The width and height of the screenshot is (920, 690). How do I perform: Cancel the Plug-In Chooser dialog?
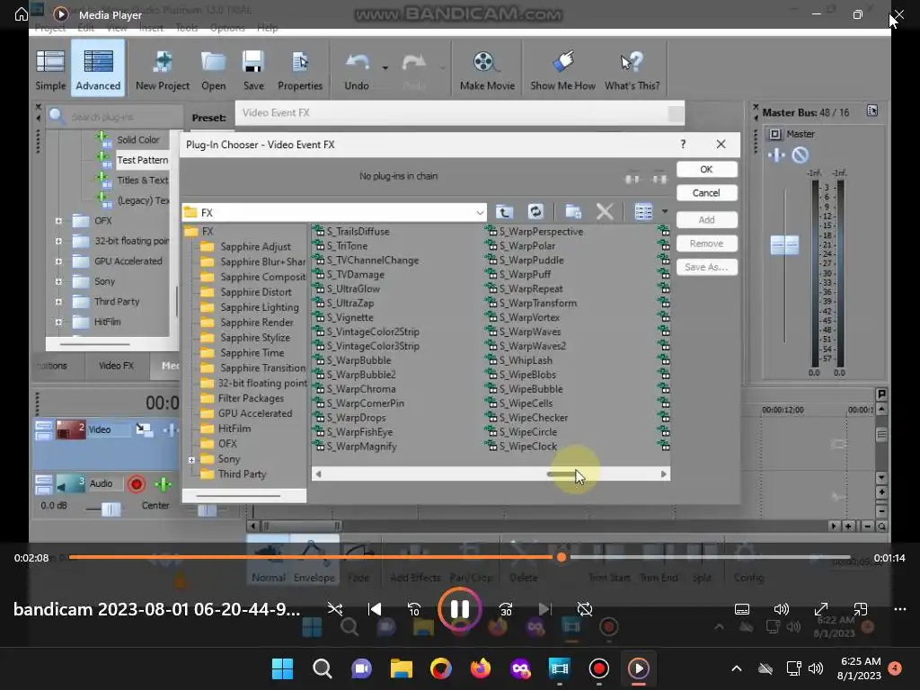coord(706,192)
